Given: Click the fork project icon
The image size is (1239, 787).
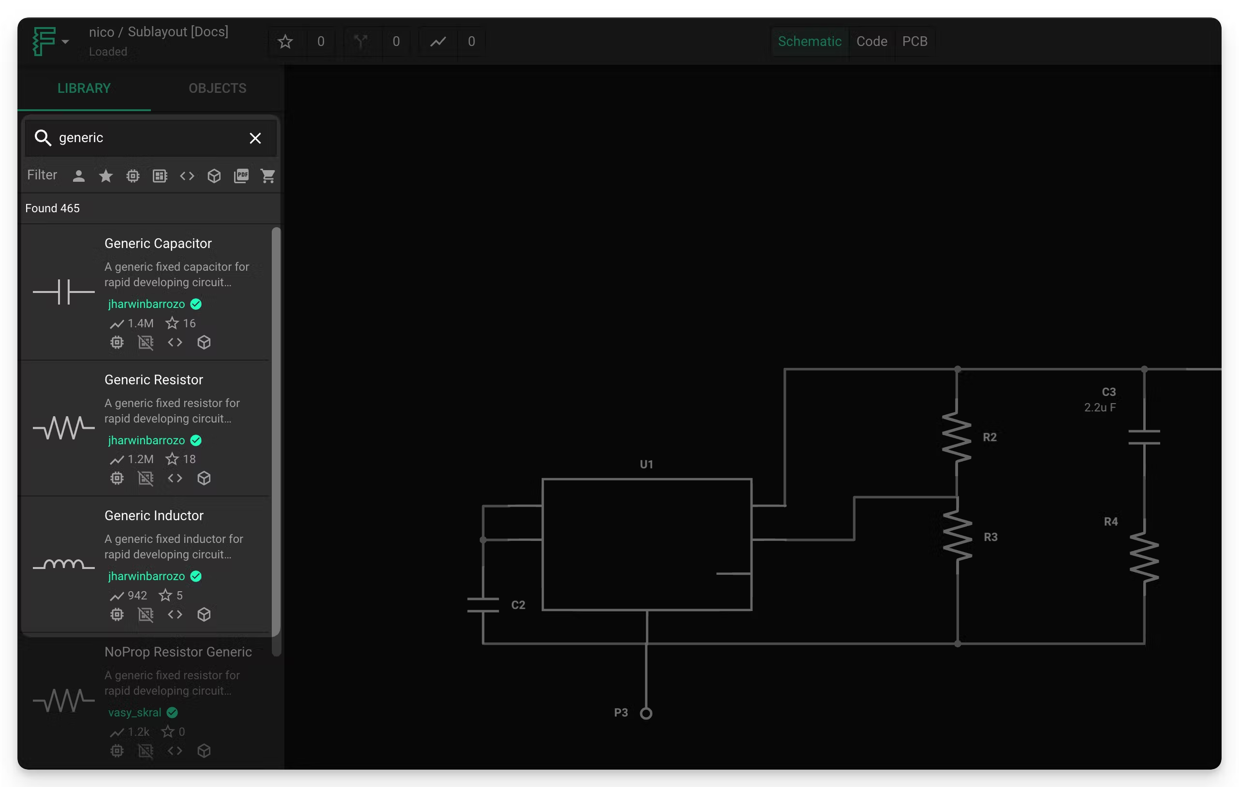Looking at the screenshot, I should pos(361,42).
